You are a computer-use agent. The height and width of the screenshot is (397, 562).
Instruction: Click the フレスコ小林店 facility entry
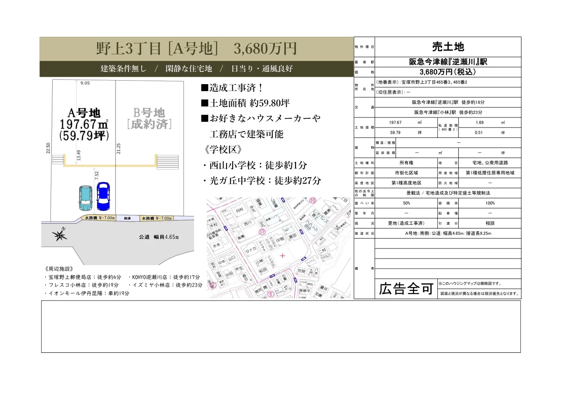click(81, 285)
